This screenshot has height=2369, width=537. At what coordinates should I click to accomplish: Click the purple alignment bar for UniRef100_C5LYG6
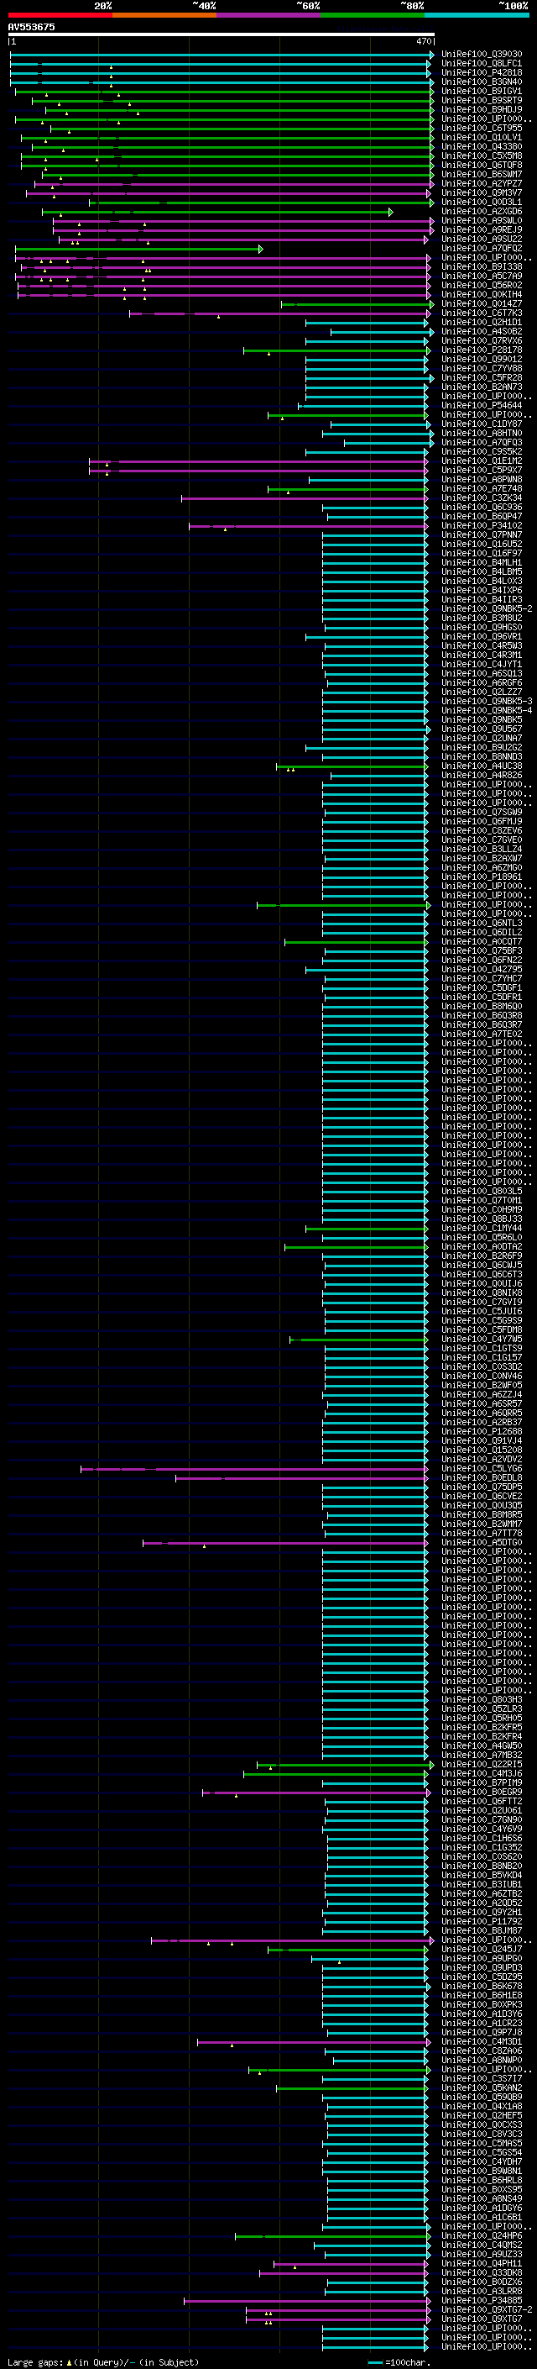(x=254, y=1468)
